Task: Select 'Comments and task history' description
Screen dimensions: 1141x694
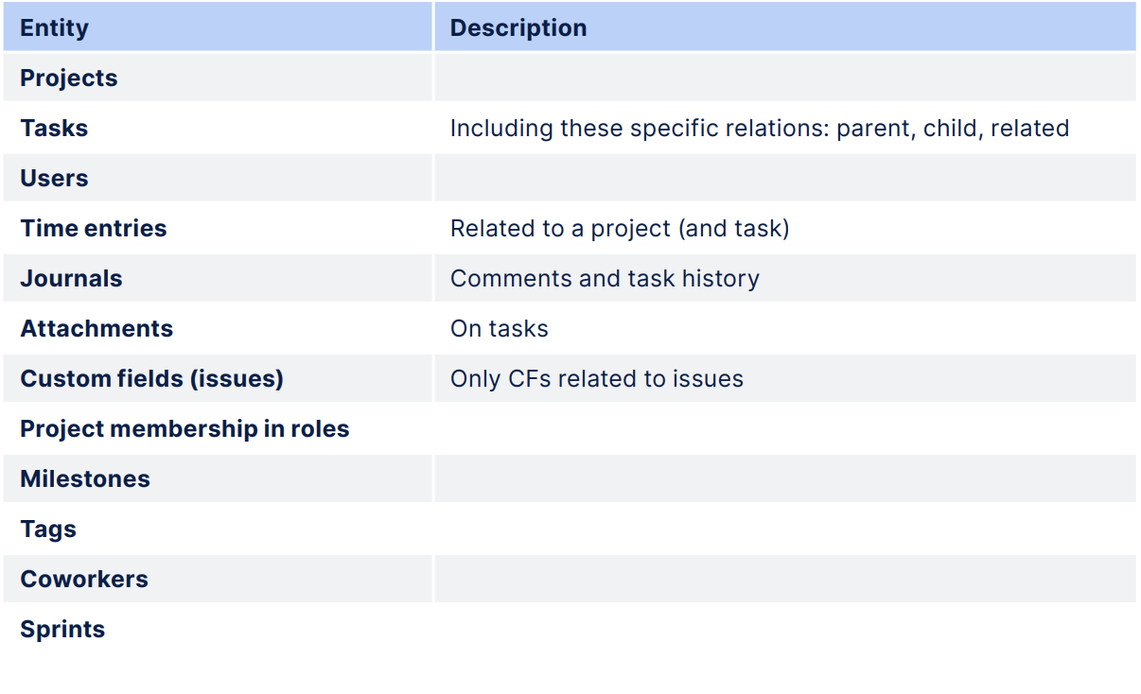Action: [605, 279]
